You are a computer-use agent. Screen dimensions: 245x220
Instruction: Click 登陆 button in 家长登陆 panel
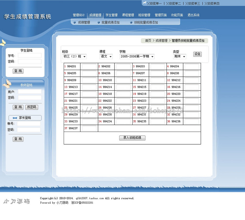click(x=18, y=139)
